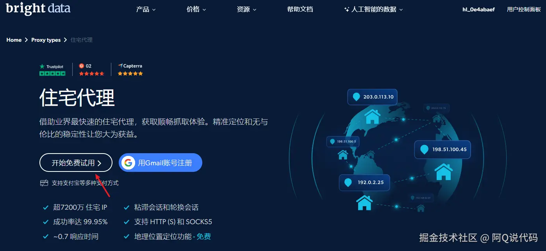Click the 免费 link text
The width and height of the screenshot is (546, 251).
click(x=203, y=237)
